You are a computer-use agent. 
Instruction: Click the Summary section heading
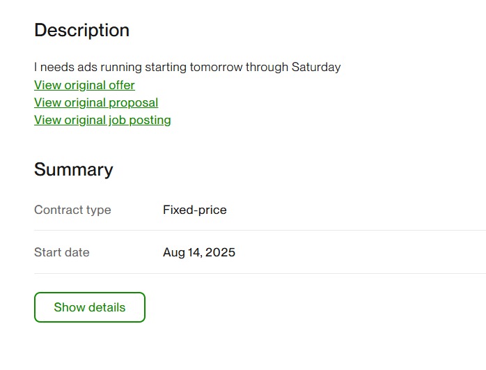tap(73, 170)
